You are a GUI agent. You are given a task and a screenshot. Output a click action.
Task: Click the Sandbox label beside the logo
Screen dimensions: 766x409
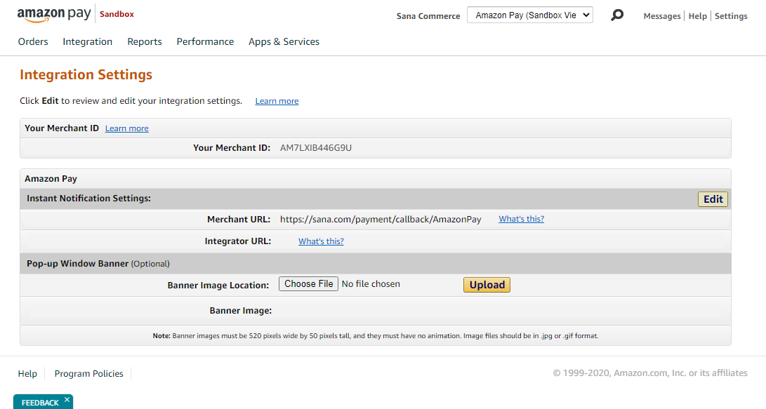coord(117,14)
